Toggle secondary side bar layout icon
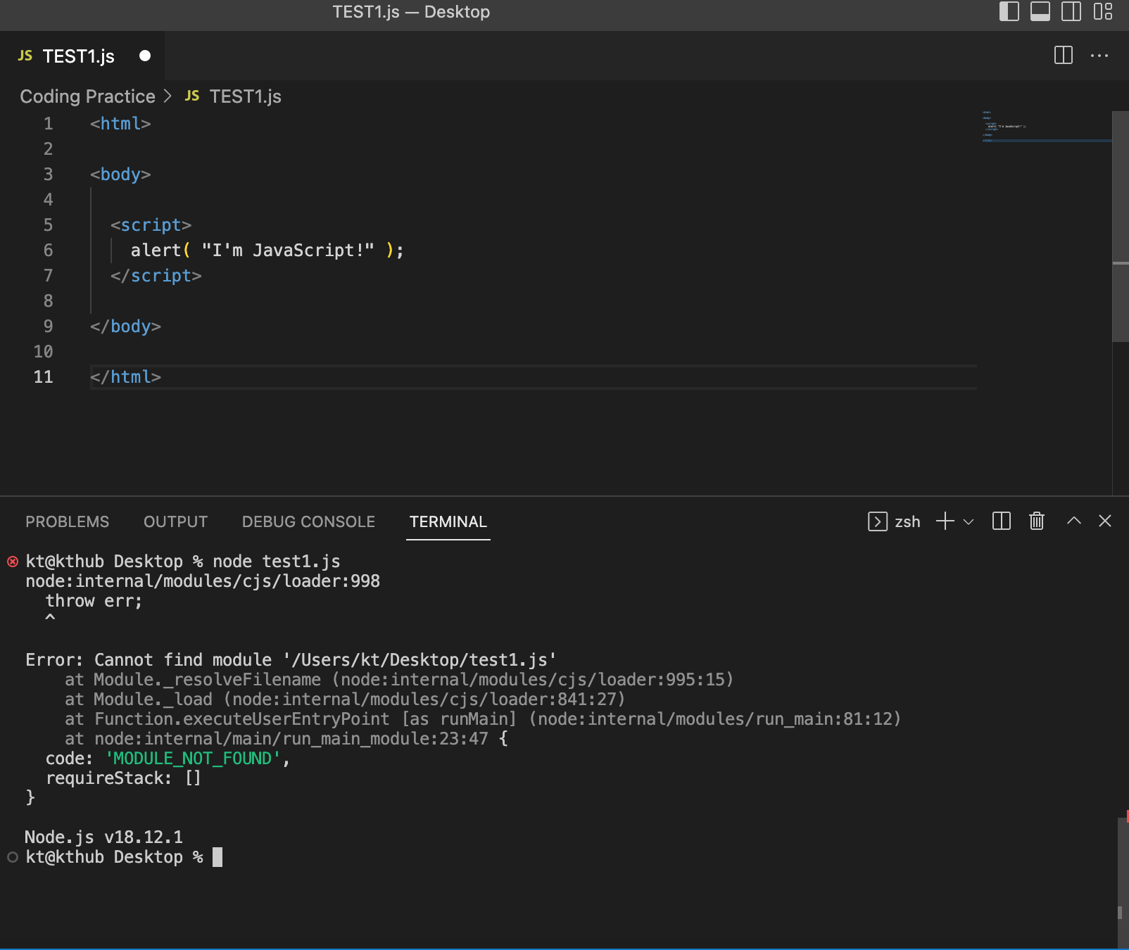The width and height of the screenshot is (1129, 950). 1071,11
